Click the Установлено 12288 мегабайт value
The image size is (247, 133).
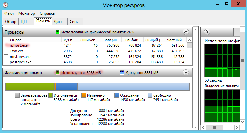point(111,124)
